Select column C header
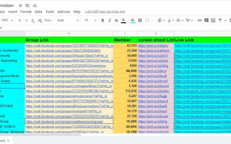 (x=125, y=34)
